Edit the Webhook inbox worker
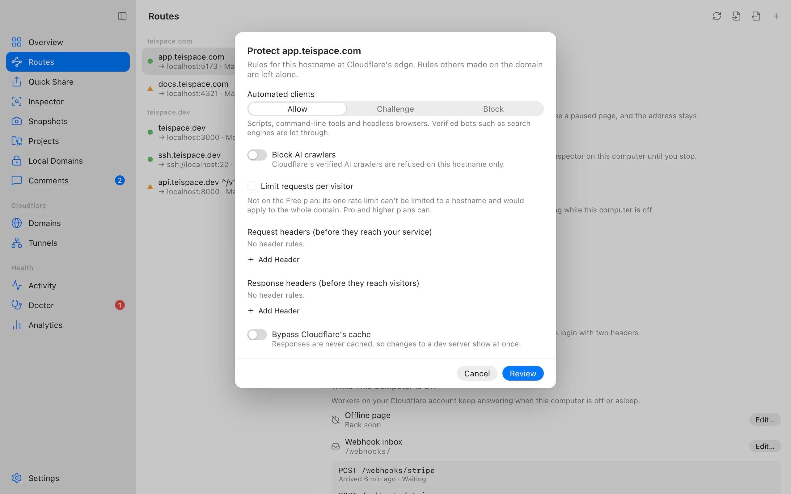 click(x=765, y=446)
